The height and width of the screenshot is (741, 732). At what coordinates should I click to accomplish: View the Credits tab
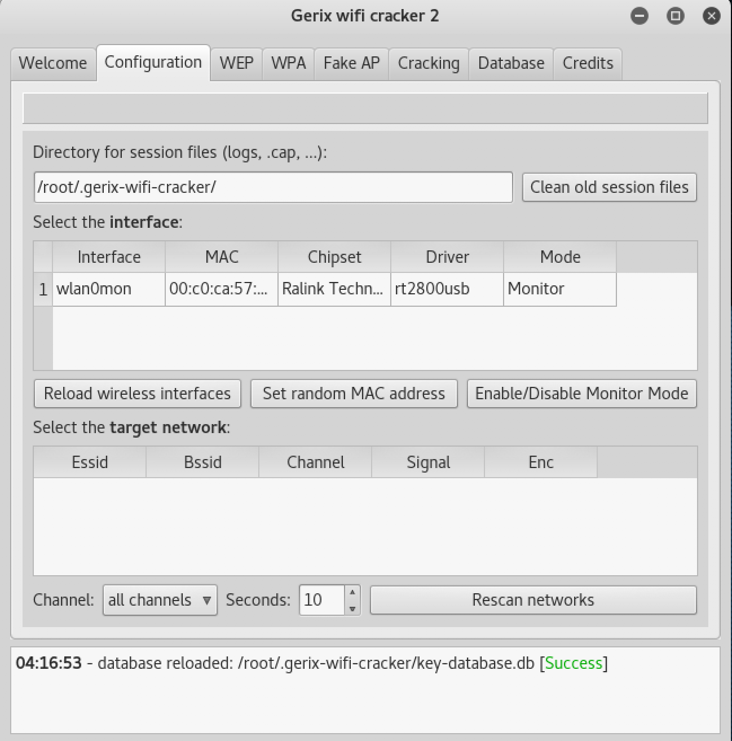click(x=587, y=63)
